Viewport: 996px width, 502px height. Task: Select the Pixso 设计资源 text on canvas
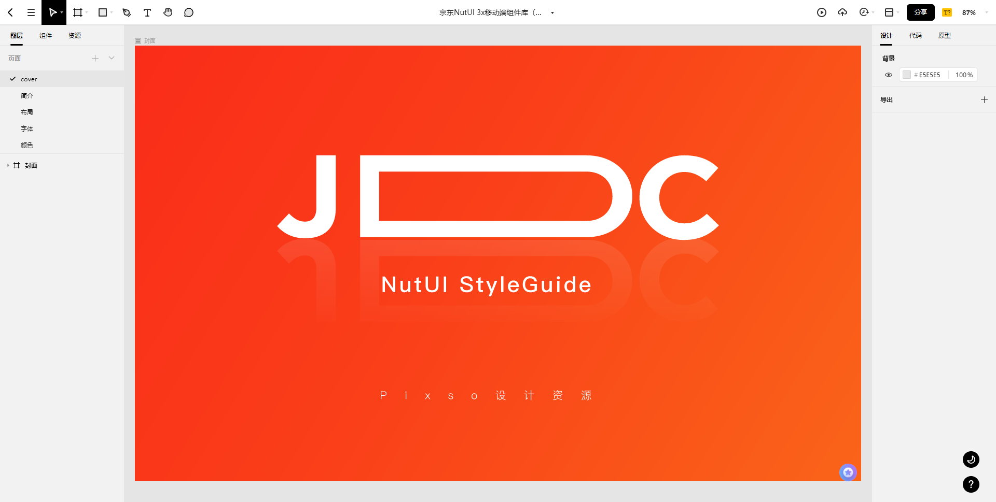click(486, 395)
